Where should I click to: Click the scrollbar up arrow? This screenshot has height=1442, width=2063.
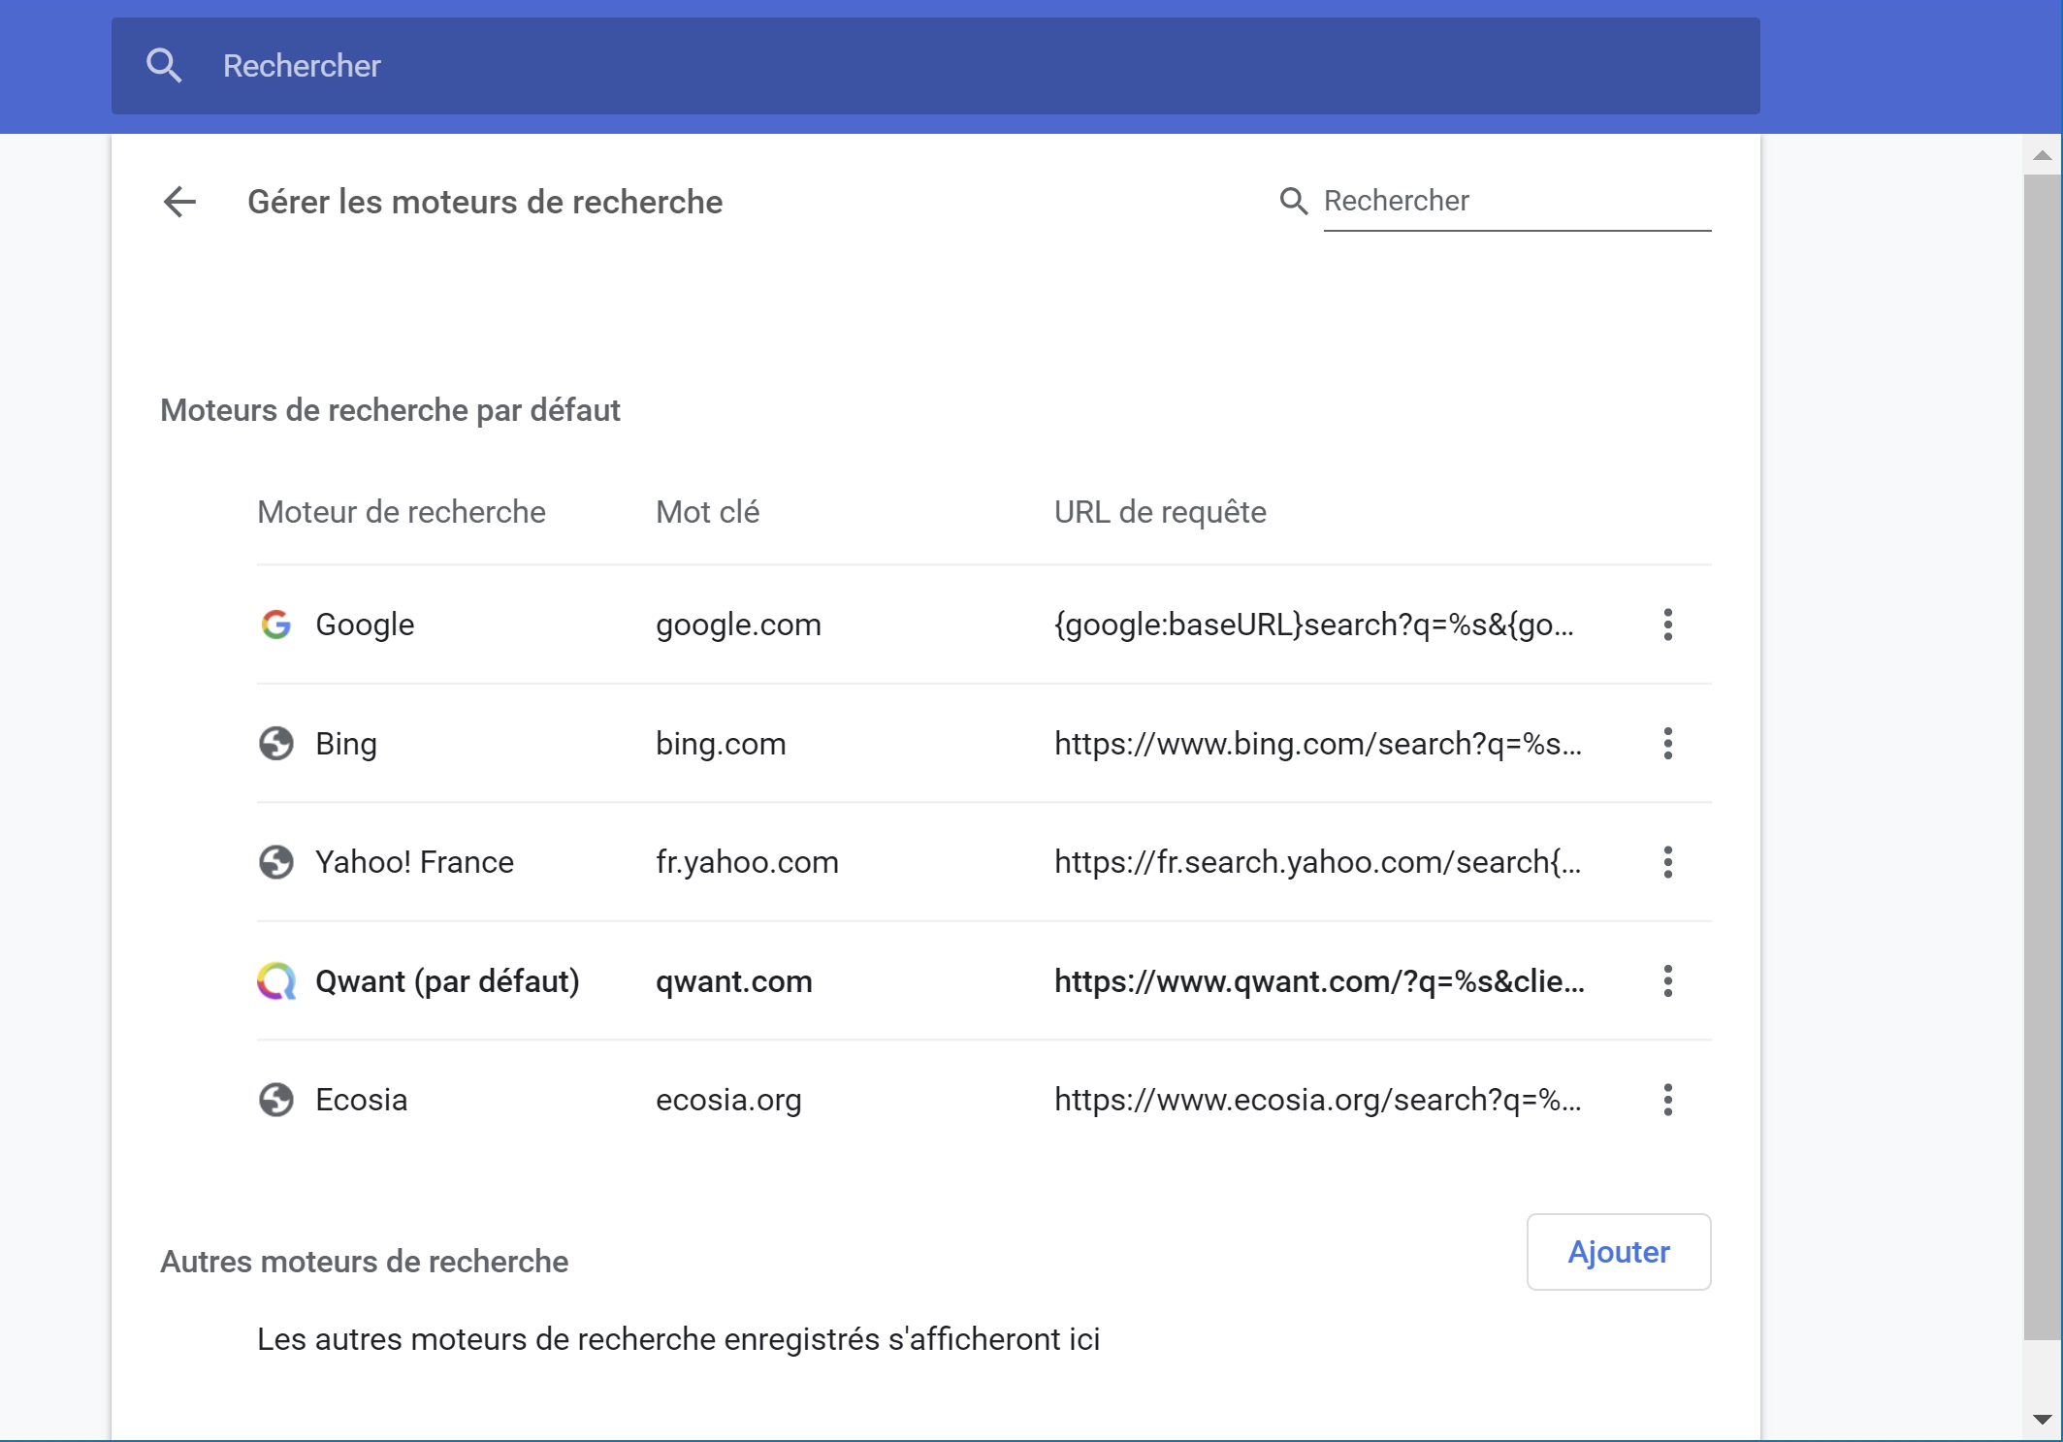2043,155
